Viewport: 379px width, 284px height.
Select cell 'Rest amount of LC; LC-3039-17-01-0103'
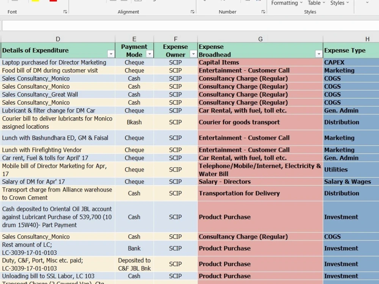(x=58, y=248)
